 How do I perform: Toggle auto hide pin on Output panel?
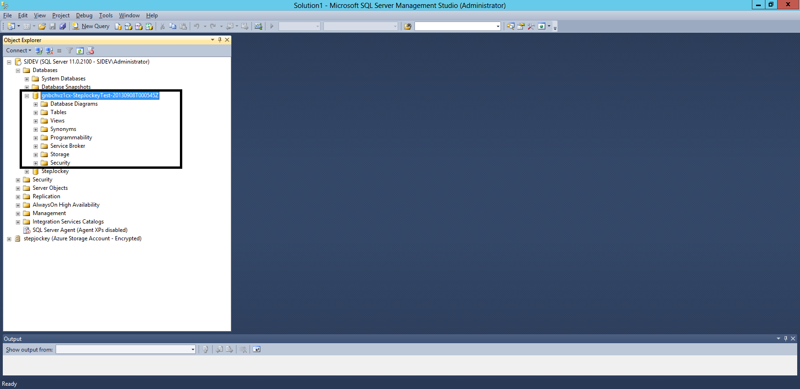pos(786,339)
